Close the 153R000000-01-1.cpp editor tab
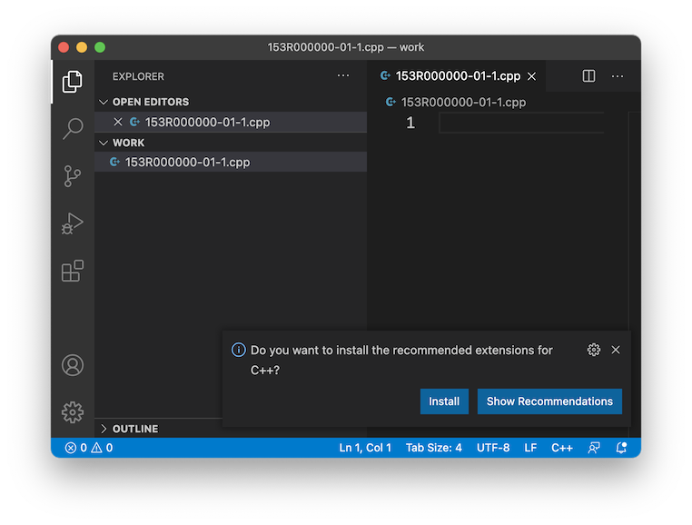The width and height of the screenshot is (692, 525). click(532, 76)
